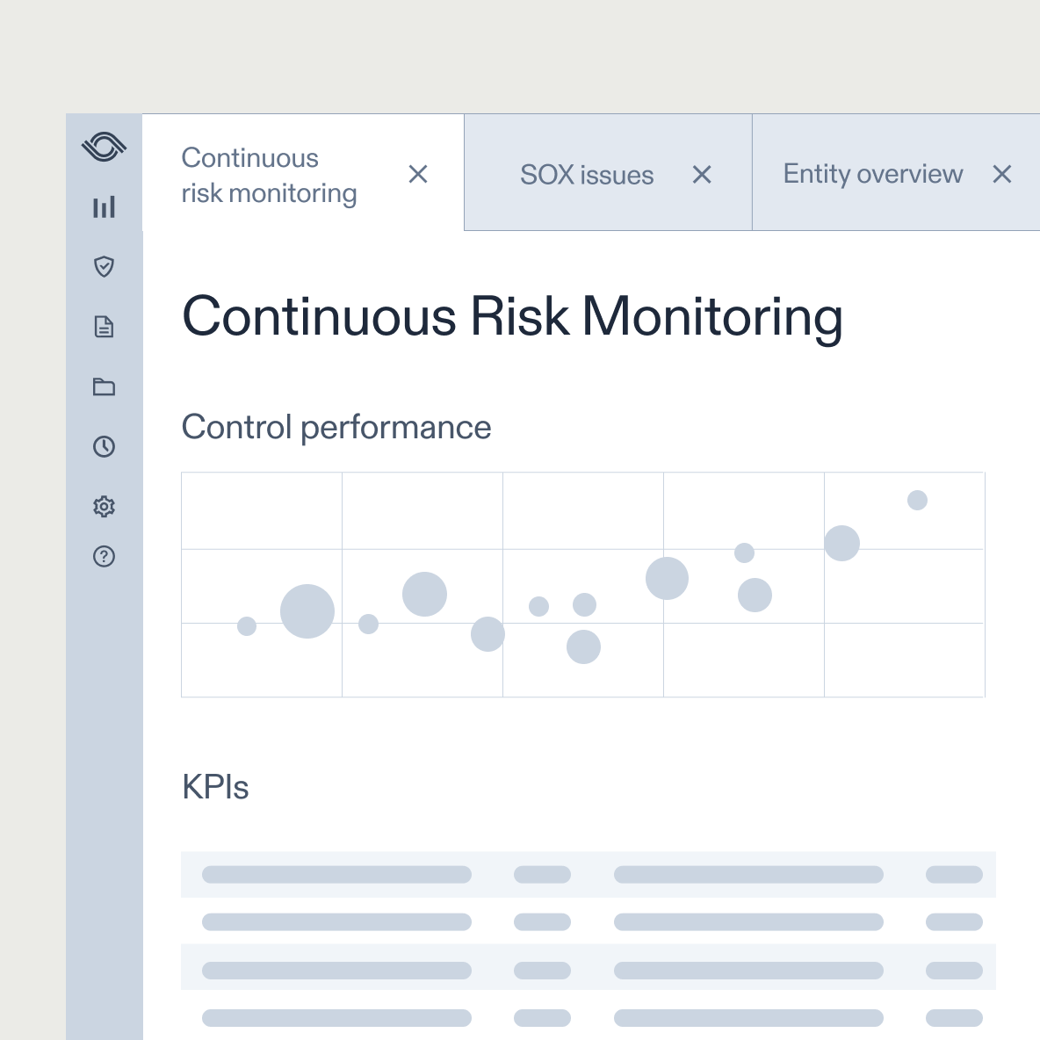The height and width of the screenshot is (1040, 1040).
Task: Open help via the question mark icon
Action: (x=105, y=556)
